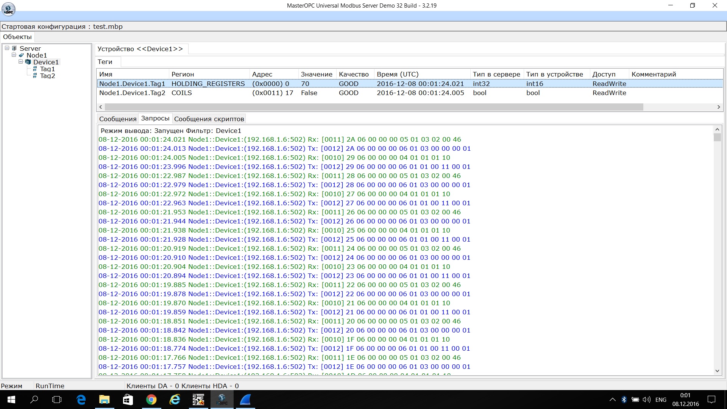Click the Качество column header
Screen dimensions: 727x409
pyautogui.click(x=353, y=74)
